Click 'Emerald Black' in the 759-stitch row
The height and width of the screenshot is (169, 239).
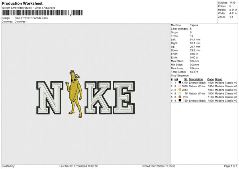point(197,101)
